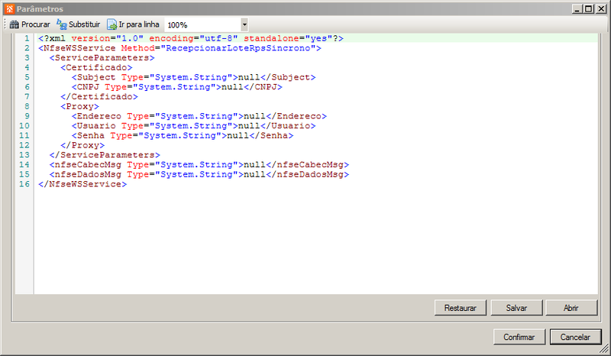Viewport: 611px width, 356px height.
Task: Click the closing Proxy tag
Action: (82, 145)
